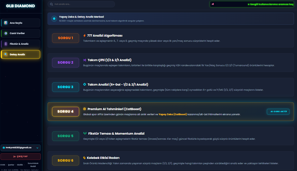The height and width of the screenshot is (171, 297).
Task: Click the lightning bolt icon beside 777 Analizi
Action: 84,36
